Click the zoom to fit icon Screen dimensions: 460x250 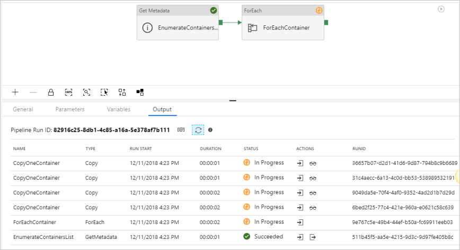point(86,92)
